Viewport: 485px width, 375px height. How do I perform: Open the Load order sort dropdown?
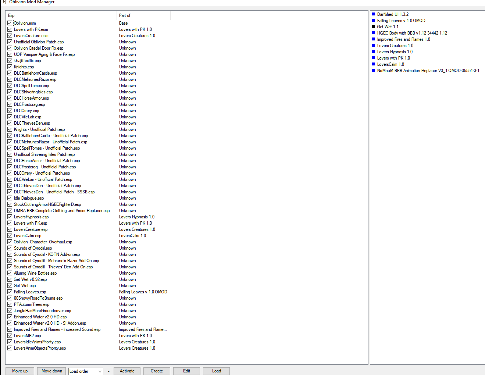click(86, 371)
